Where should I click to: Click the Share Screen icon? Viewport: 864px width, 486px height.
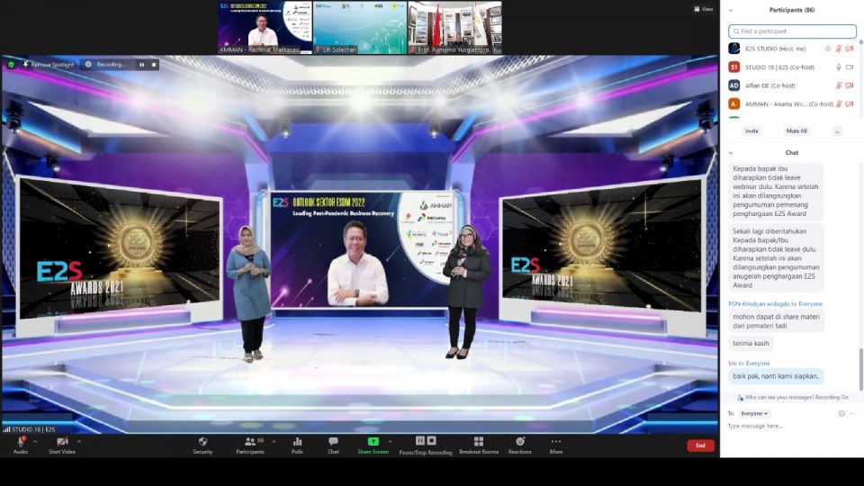point(373,442)
